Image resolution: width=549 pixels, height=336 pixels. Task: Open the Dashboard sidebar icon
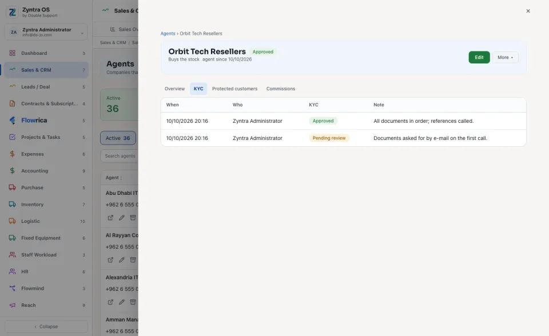(12, 53)
